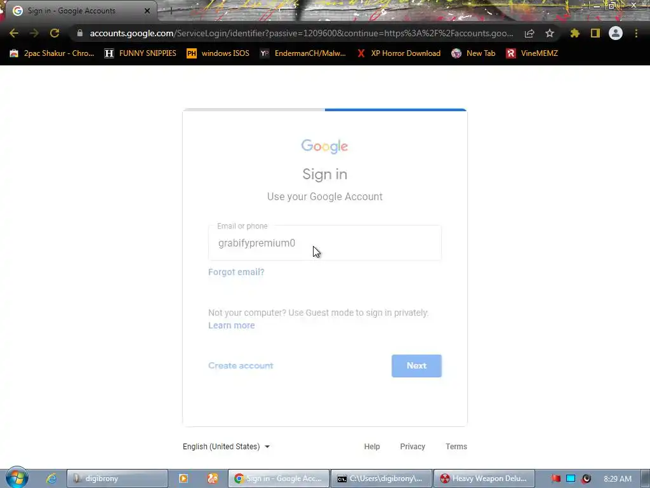The width and height of the screenshot is (650, 488).
Task: Go back using the browser back arrow
Action: pos(14,33)
